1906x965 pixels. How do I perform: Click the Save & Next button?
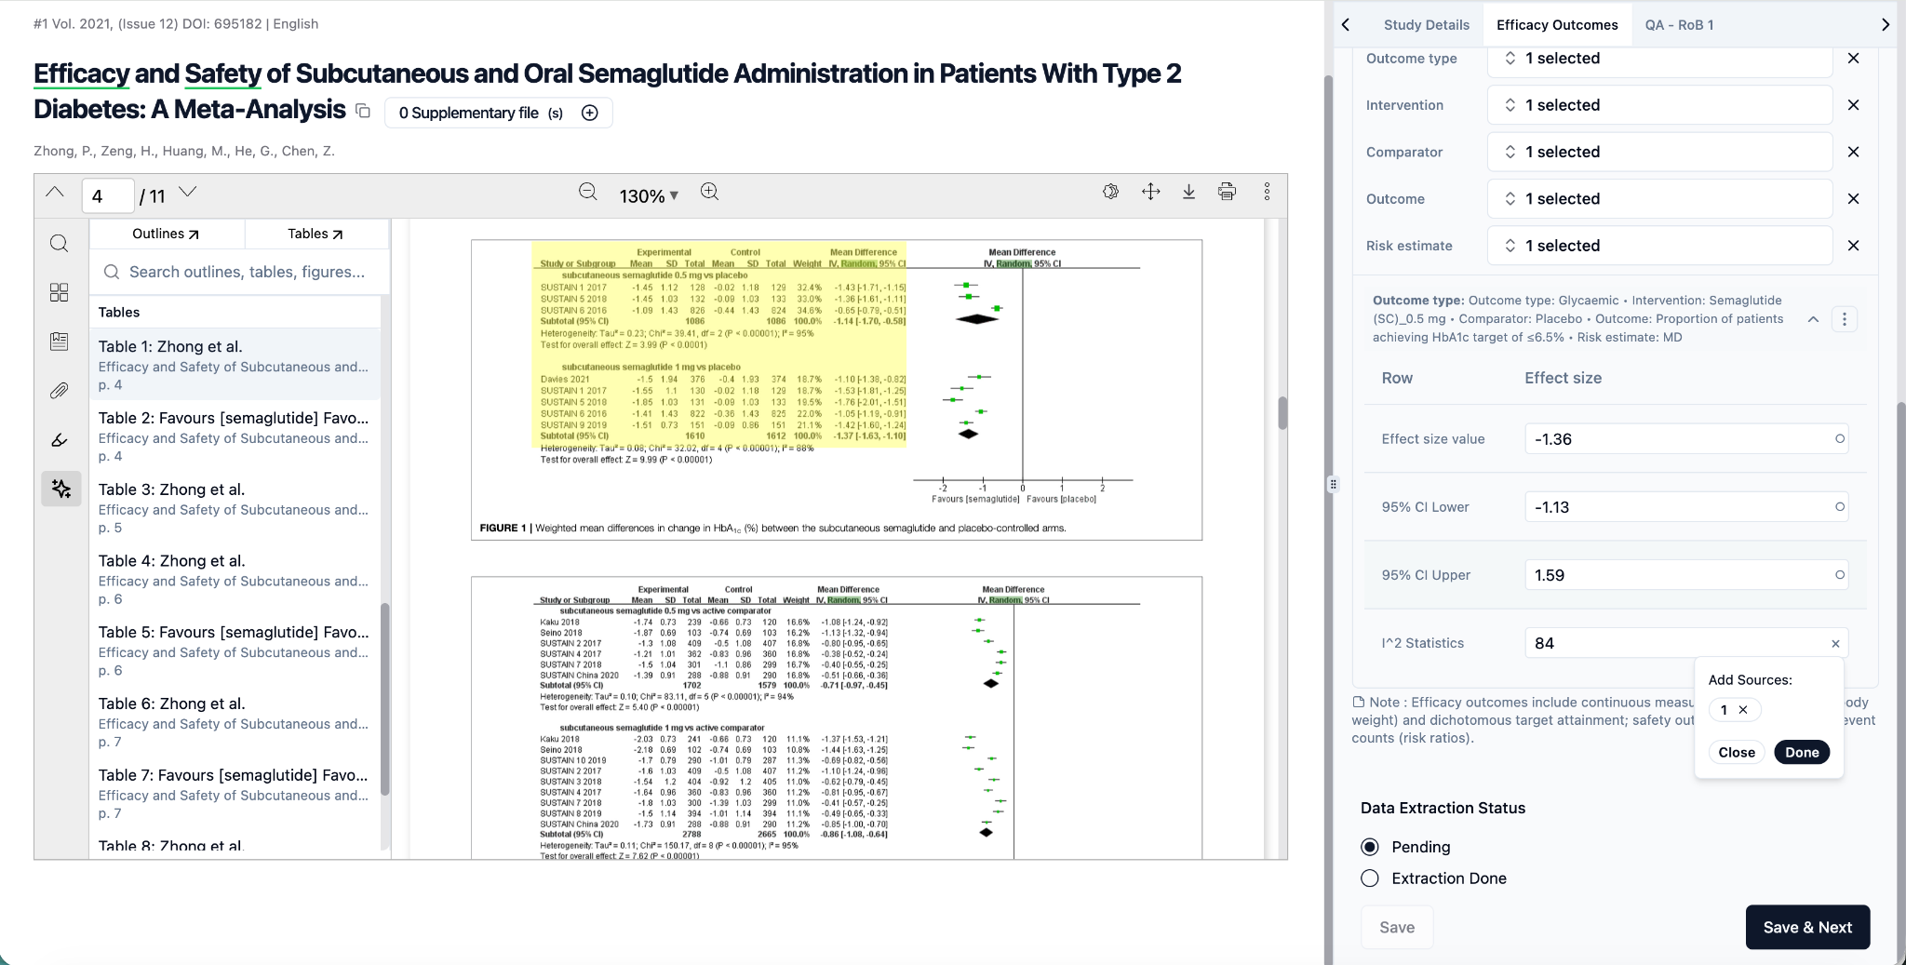pos(1806,927)
